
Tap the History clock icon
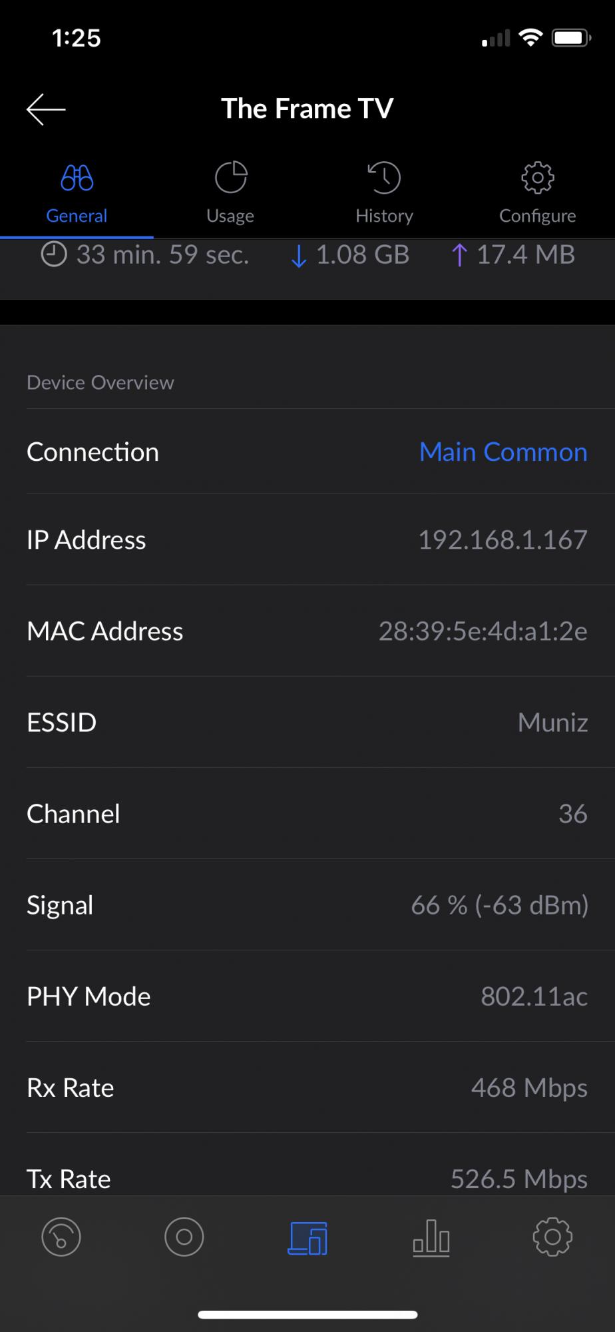coord(384,178)
